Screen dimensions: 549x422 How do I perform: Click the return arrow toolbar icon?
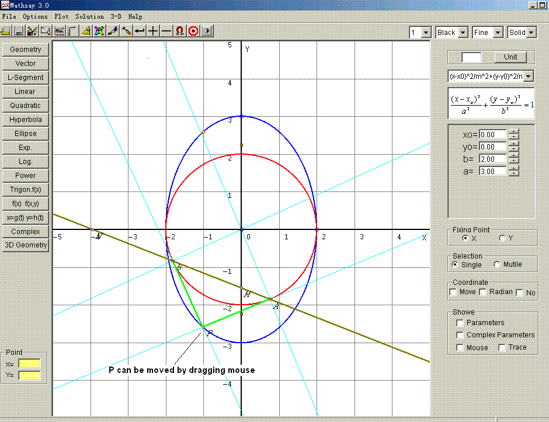click(140, 31)
